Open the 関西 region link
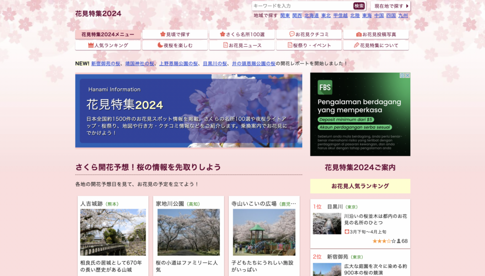The height and width of the screenshot is (276, 485). (x=297, y=16)
